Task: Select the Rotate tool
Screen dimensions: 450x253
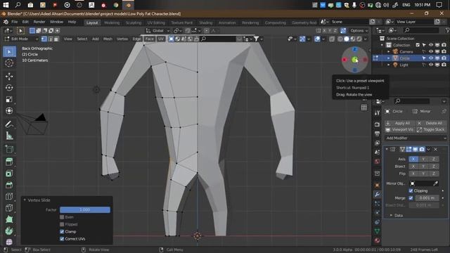Action: (x=9, y=88)
